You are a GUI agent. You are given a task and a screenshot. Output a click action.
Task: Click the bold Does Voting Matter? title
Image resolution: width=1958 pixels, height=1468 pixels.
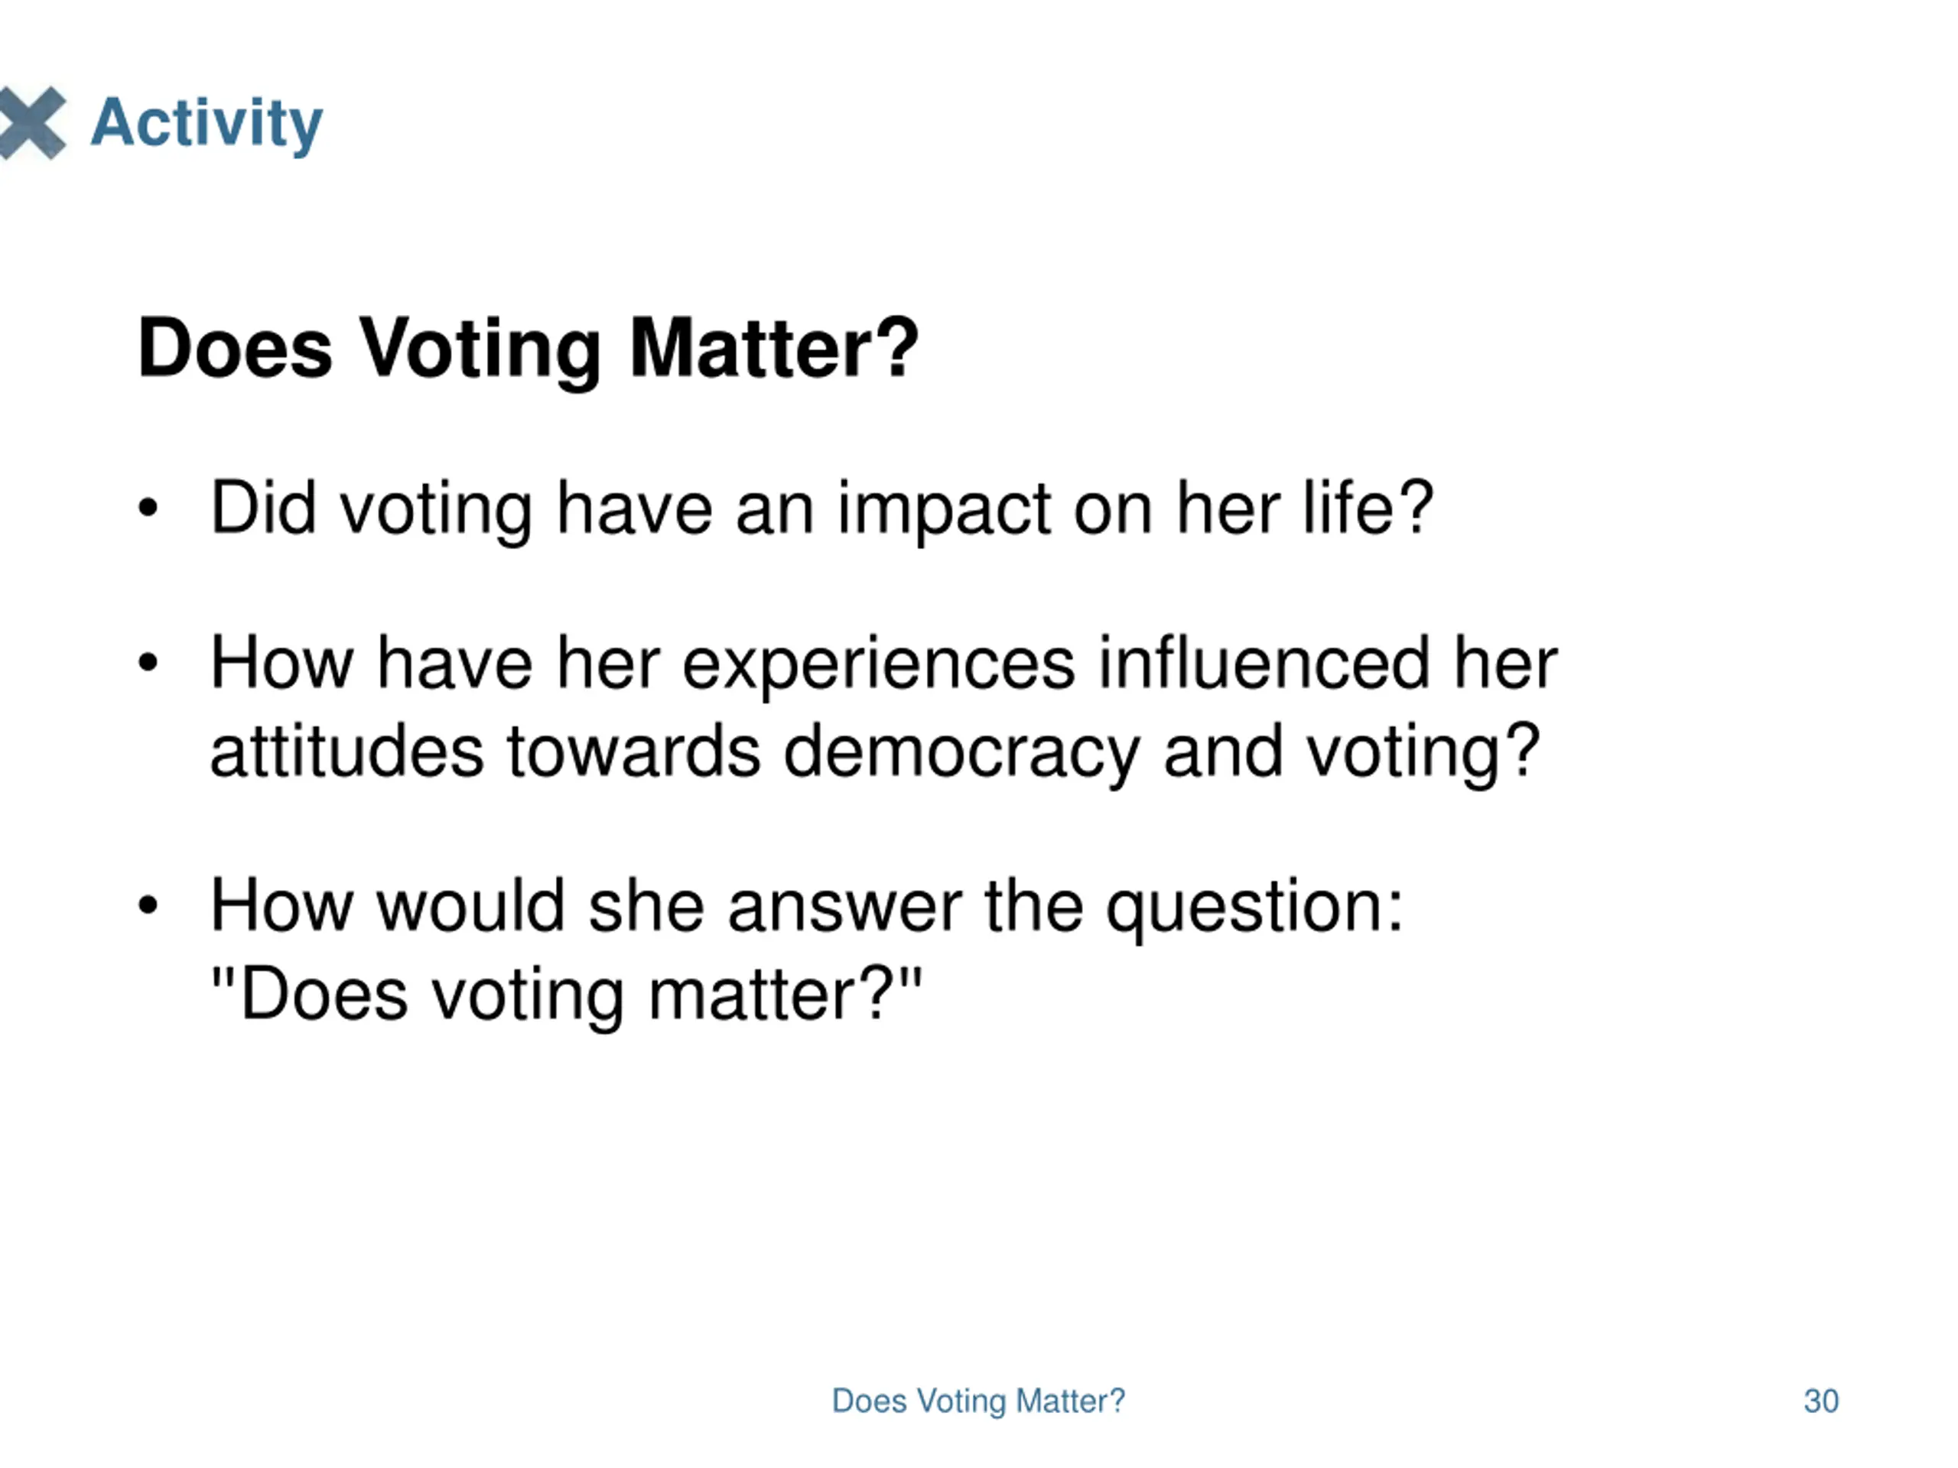point(529,350)
